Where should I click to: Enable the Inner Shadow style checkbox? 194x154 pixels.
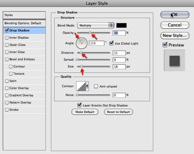tap(7, 38)
